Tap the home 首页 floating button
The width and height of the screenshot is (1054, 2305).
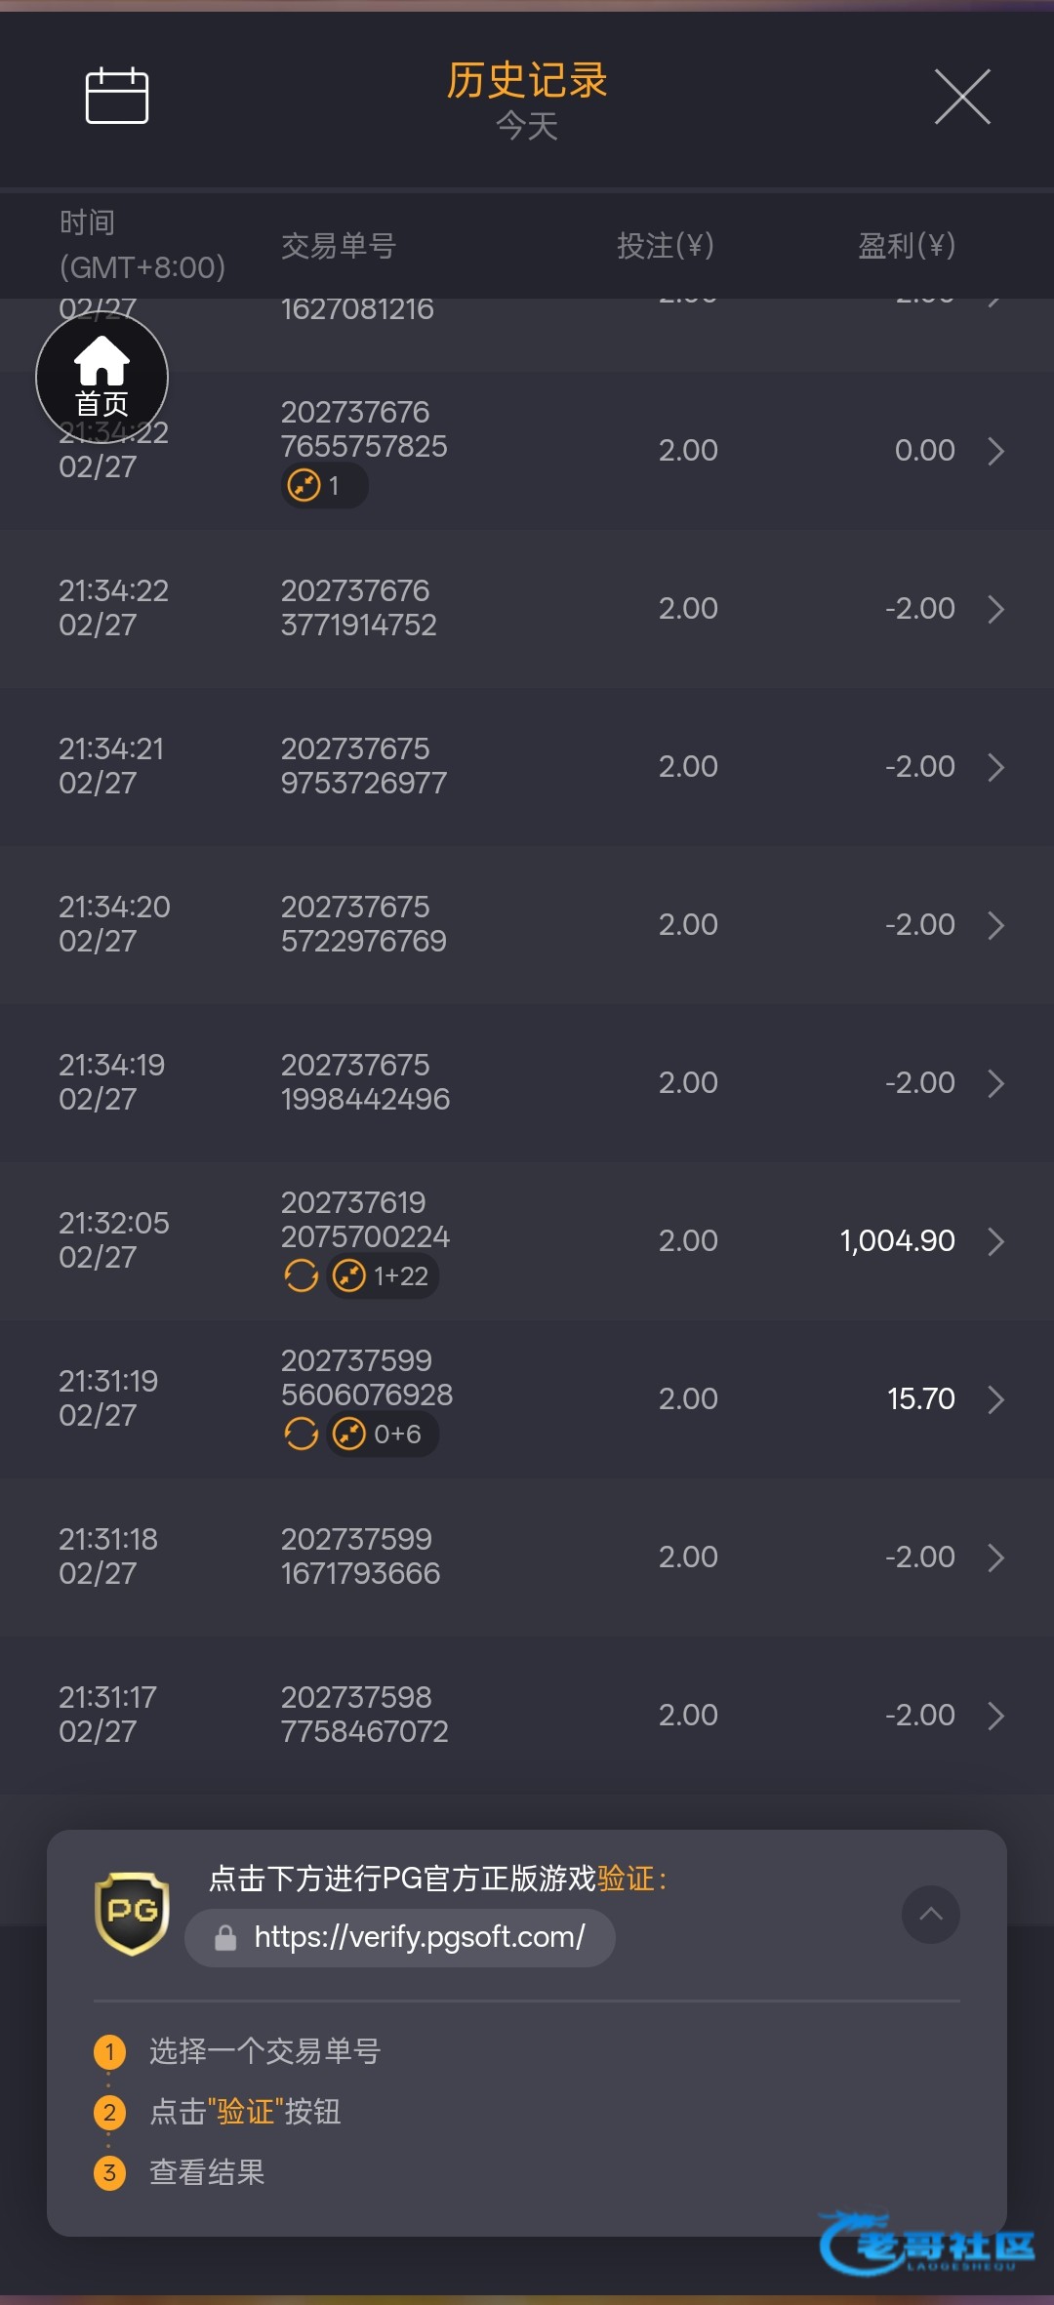coord(101,378)
